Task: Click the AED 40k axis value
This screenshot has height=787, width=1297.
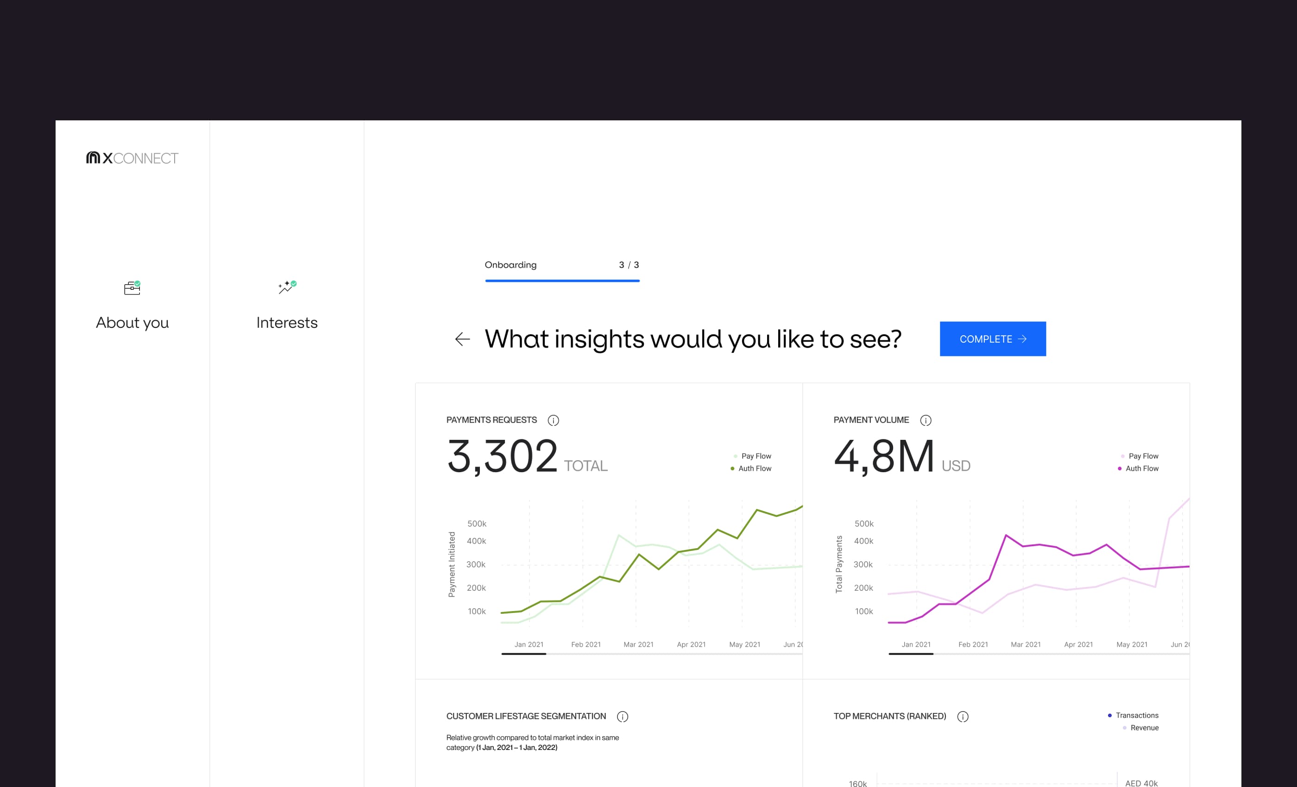Action: 1141,783
